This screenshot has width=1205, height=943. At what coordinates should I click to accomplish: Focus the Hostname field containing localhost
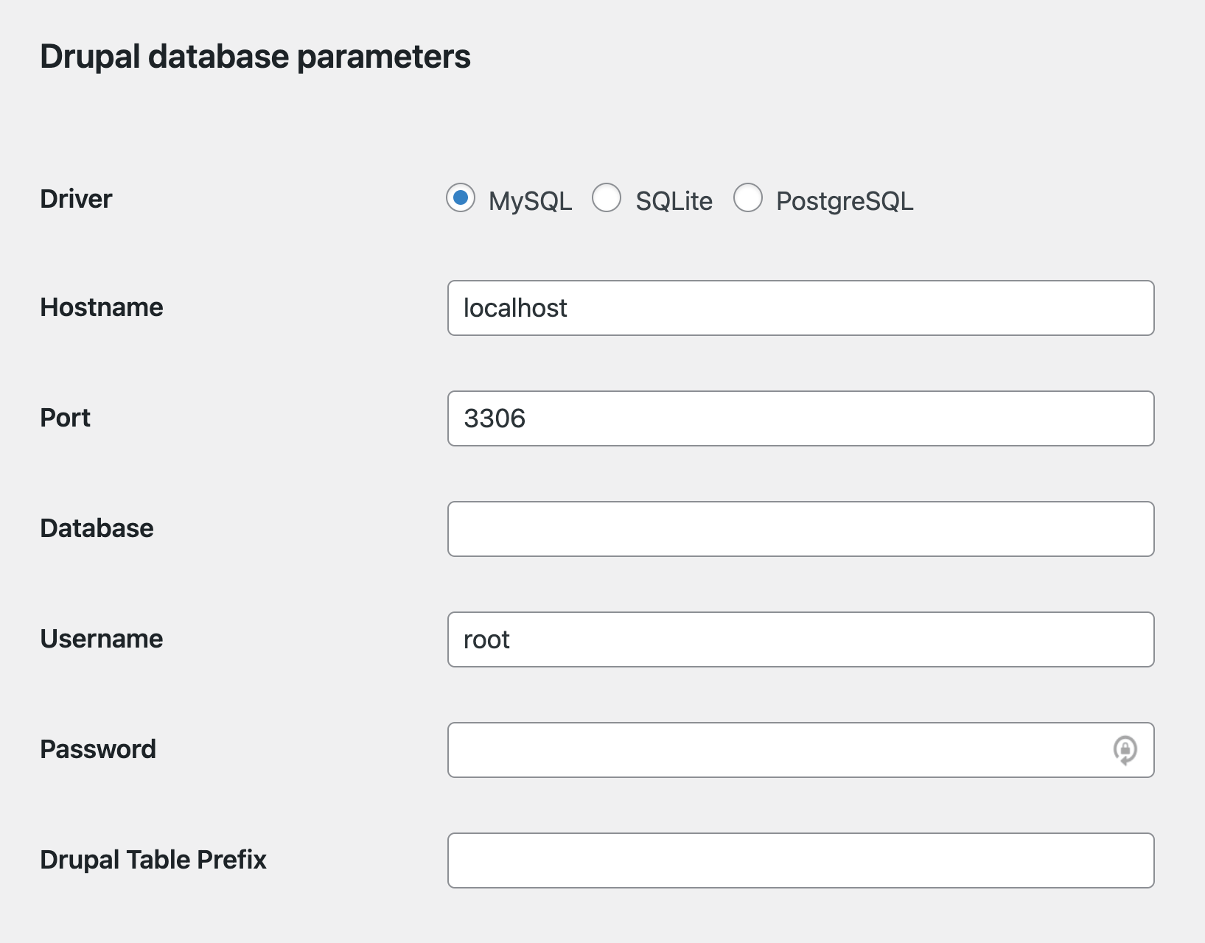[x=800, y=308]
